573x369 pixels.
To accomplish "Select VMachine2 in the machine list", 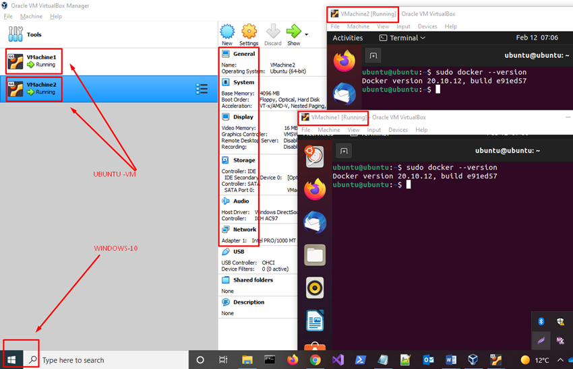I will [x=109, y=89].
